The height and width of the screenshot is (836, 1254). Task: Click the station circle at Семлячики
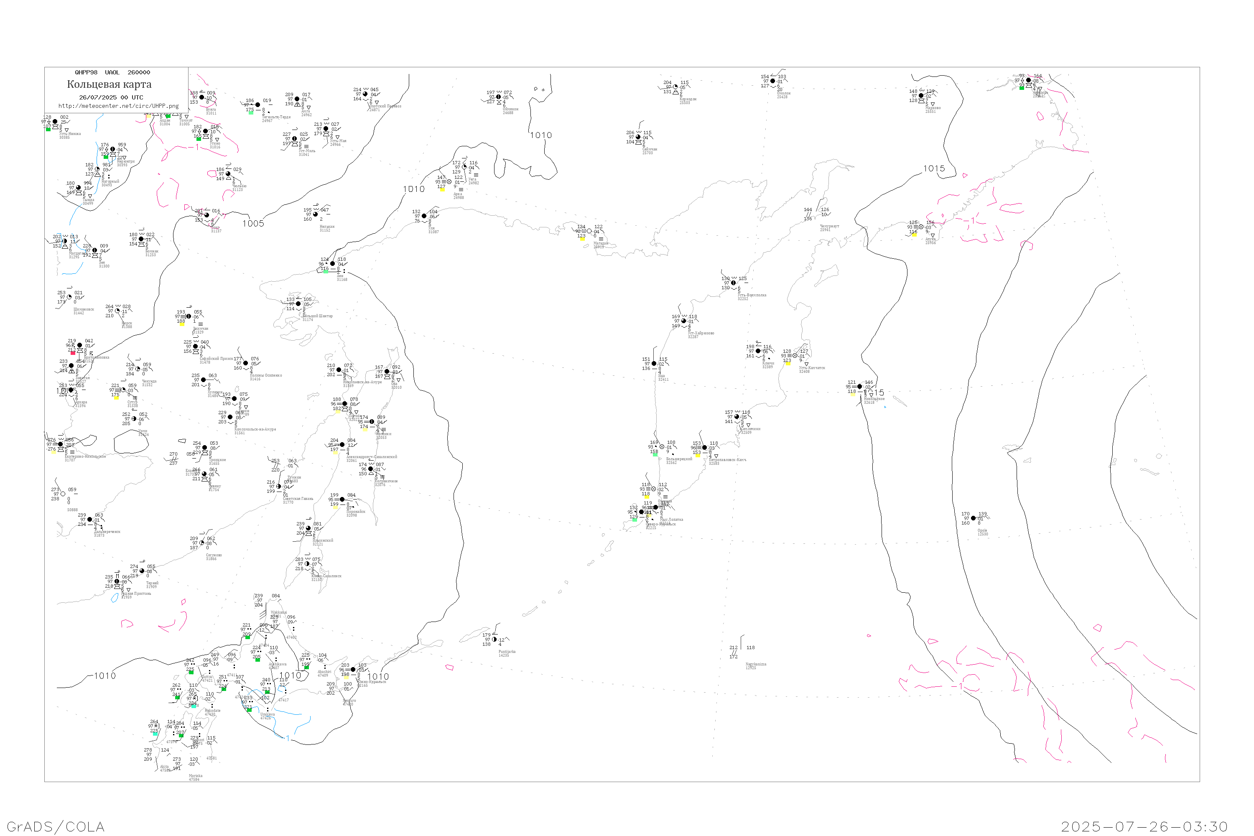coord(737,417)
